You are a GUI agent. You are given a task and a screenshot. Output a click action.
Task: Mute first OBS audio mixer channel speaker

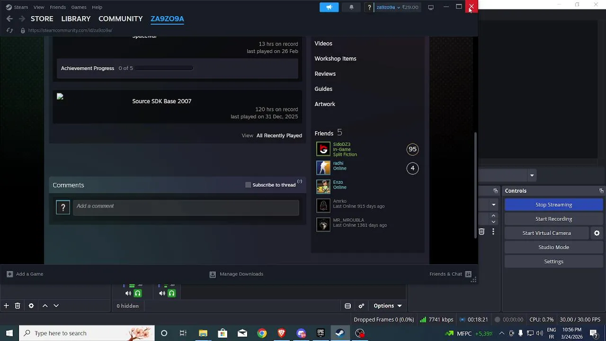coord(128,293)
